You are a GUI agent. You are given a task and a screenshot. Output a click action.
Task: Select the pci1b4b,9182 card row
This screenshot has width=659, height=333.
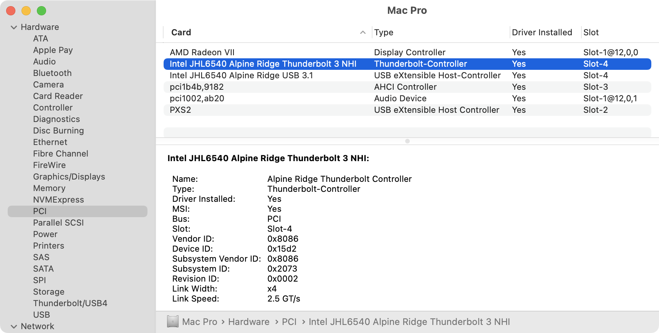[x=407, y=87]
